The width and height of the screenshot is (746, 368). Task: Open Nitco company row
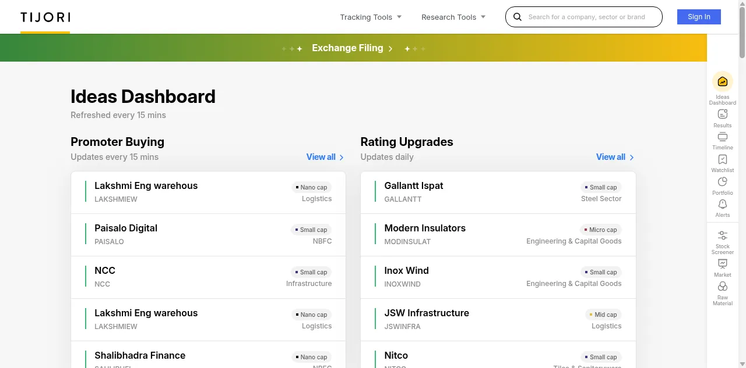click(498, 355)
